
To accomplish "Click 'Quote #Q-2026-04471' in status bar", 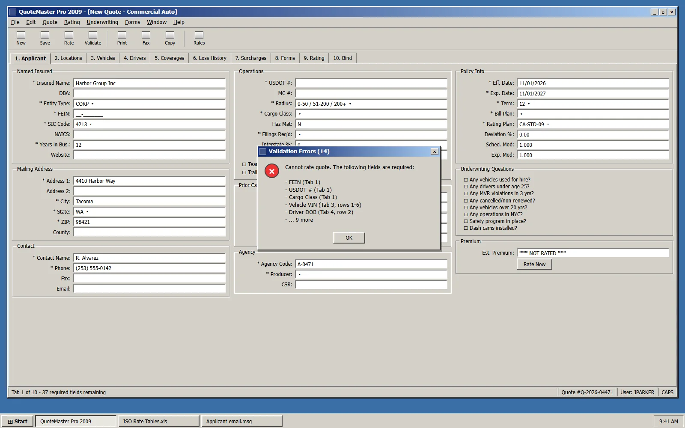I will (x=587, y=392).
